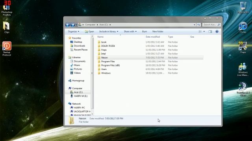The width and height of the screenshot is (252, 141).
Task: Expand the views options dropdown arrow
Action: [x=204, y=31]
